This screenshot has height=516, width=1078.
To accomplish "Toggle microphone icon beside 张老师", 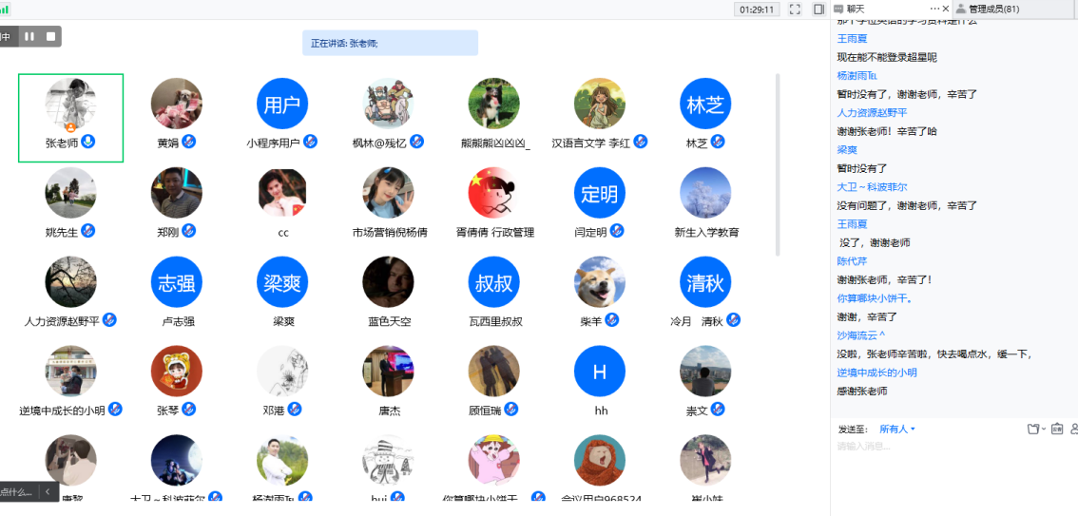I will coord(88,142).
